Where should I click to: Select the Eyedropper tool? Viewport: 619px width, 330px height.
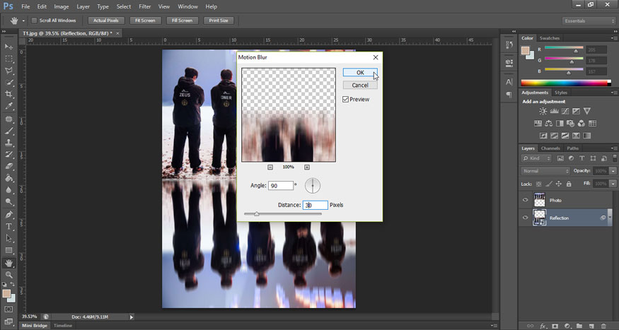(9, 106)
